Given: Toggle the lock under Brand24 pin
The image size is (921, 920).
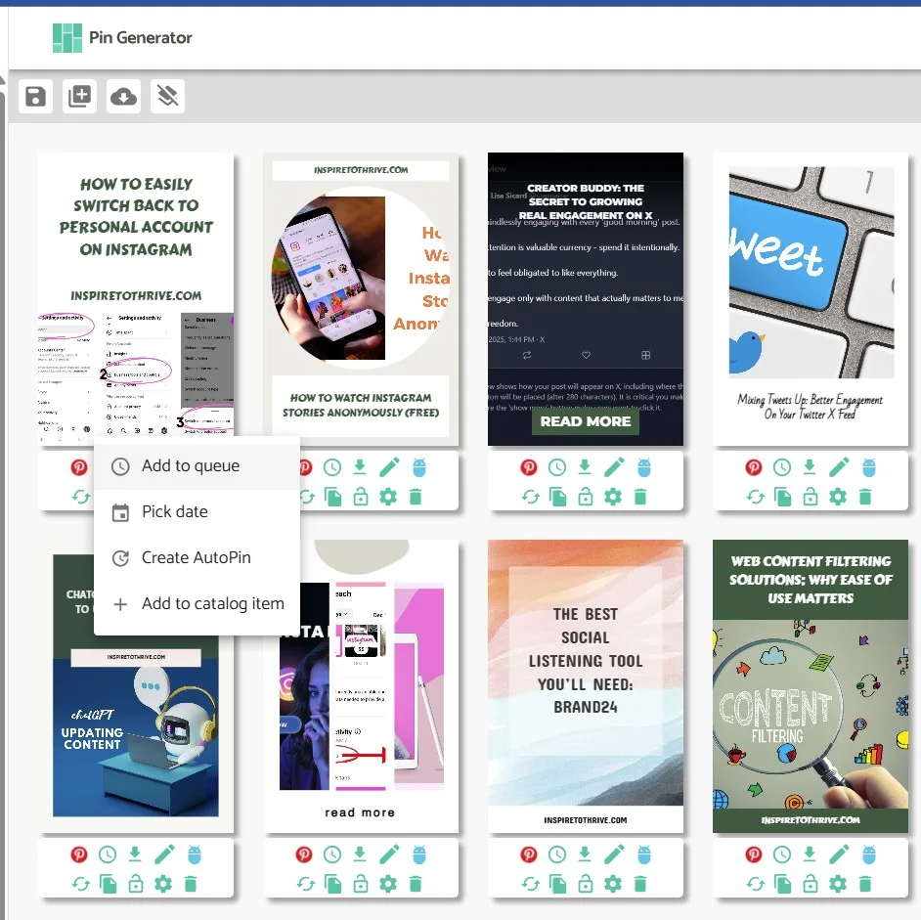Looking at the screenshot, I should coord(586,884).
